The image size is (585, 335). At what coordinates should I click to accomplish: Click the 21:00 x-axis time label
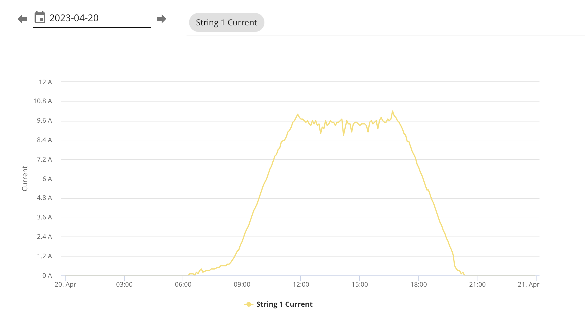(477, 285)
